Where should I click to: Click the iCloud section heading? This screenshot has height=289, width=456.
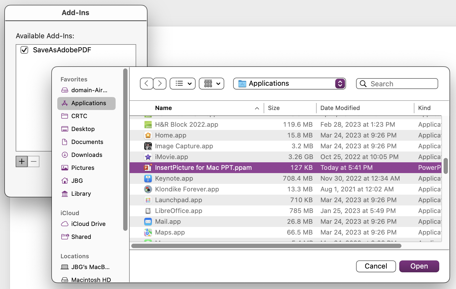pyautogui.click(x=70, y=213)
